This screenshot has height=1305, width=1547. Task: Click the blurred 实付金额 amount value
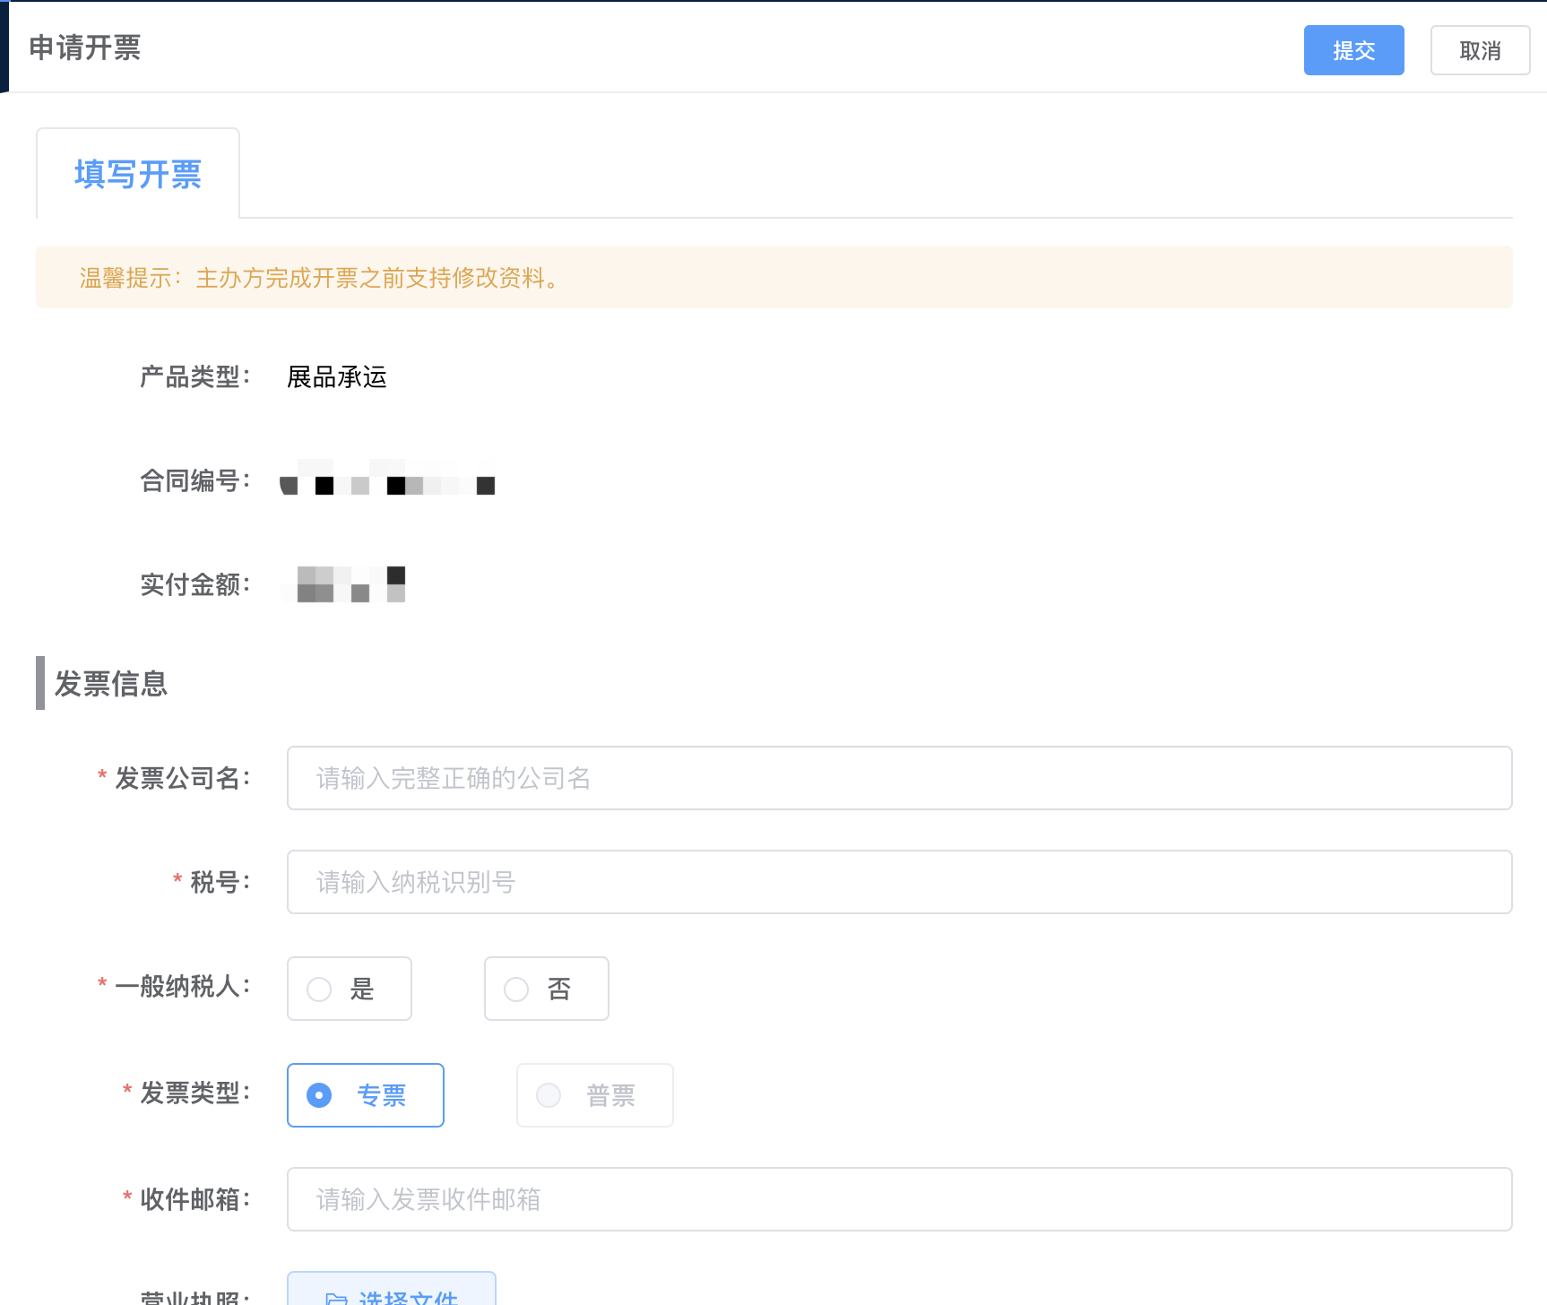350,584
